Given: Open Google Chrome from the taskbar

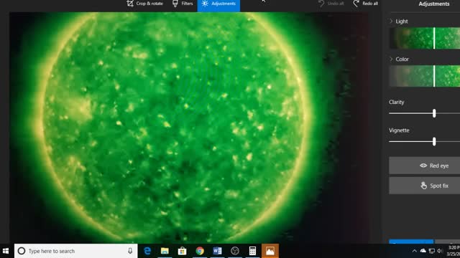Looking at the screenshot, I should click(200, 251).
